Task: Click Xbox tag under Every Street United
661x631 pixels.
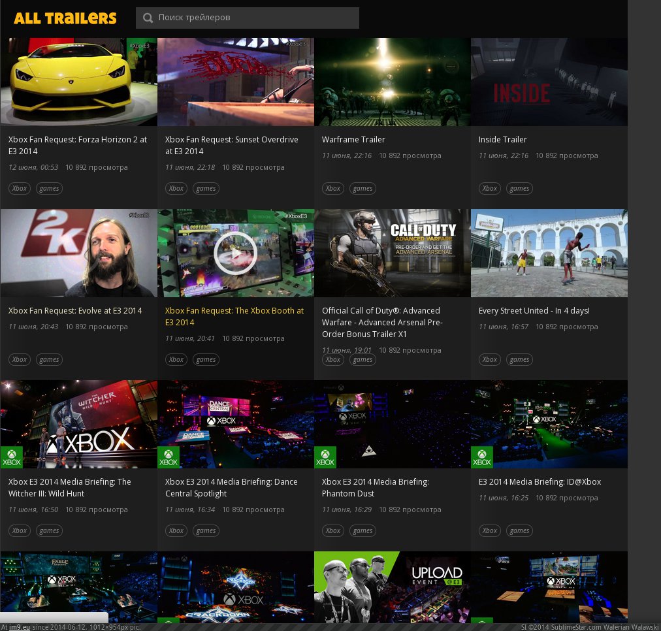Action: (x=490, y=359)
